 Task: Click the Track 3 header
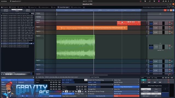coord(40,32)
